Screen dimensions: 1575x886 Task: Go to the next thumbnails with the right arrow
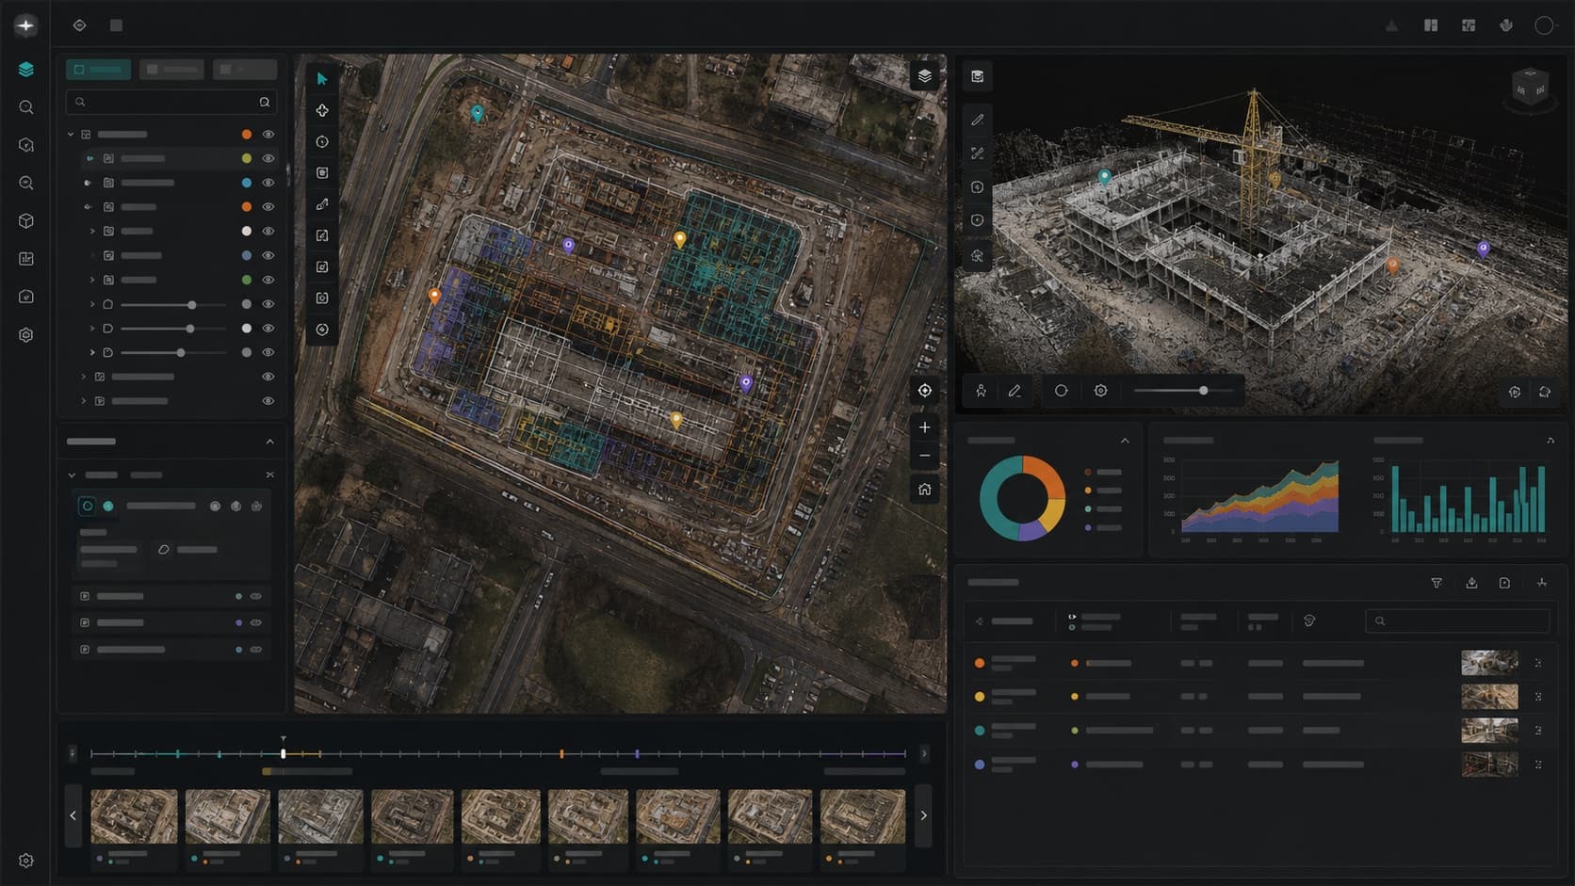923,815
